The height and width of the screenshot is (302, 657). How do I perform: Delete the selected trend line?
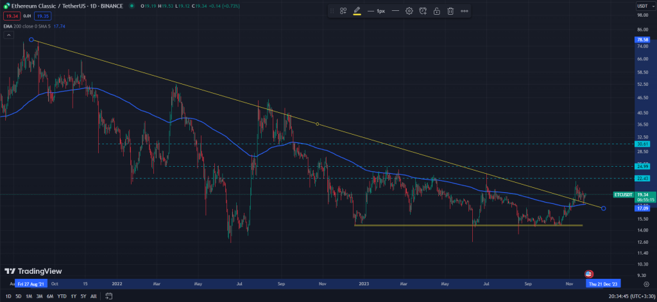point(450,11)
